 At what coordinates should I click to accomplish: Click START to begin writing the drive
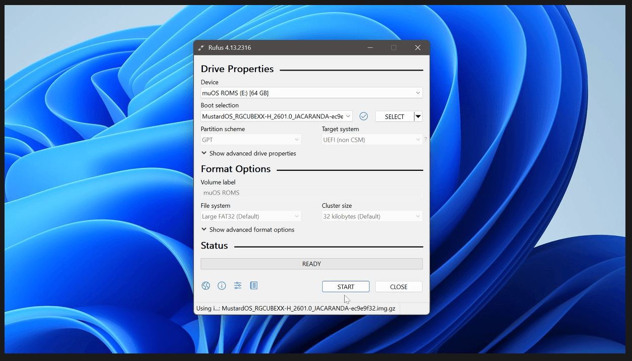[346, 287]
